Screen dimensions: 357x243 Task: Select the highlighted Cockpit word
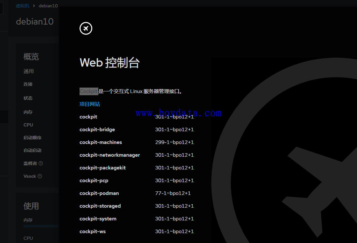[x=89, y=91]
